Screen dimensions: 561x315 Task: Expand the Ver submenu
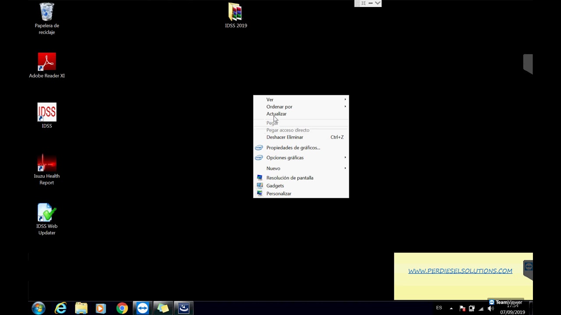point(301,100)
